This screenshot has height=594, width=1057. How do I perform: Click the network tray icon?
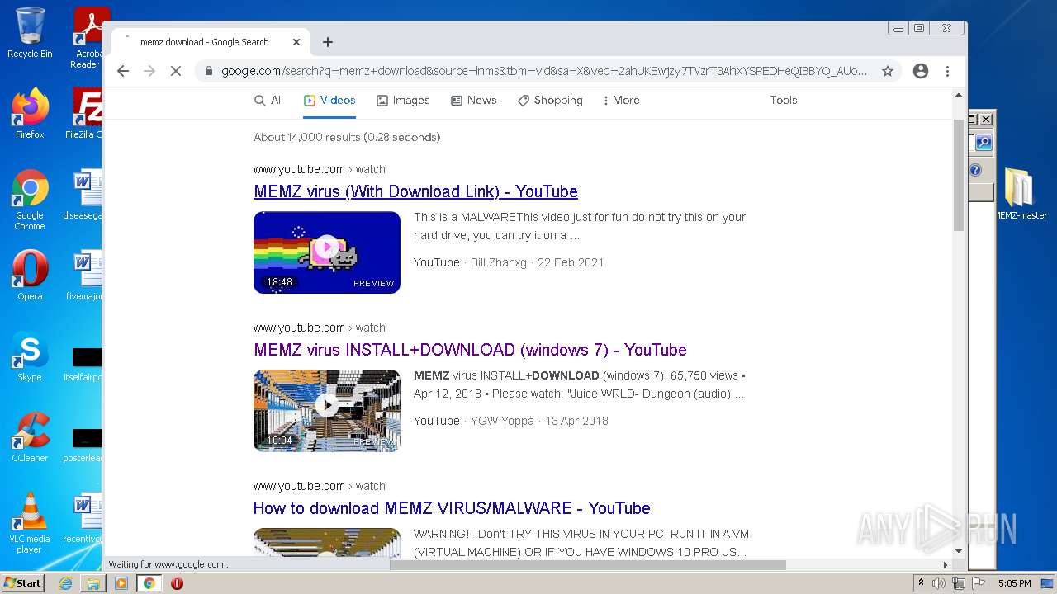[959, 583]
